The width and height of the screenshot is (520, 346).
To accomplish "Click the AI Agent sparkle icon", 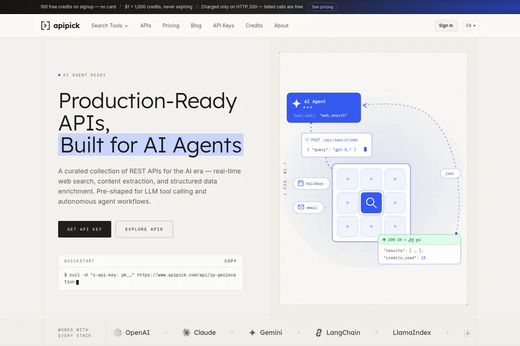I will [296, 103].
